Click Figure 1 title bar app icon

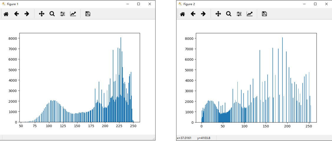[4, 4]
